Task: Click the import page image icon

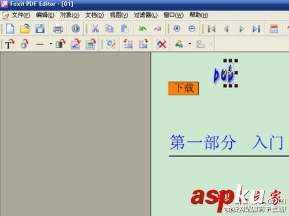Action: coord(91,44)
